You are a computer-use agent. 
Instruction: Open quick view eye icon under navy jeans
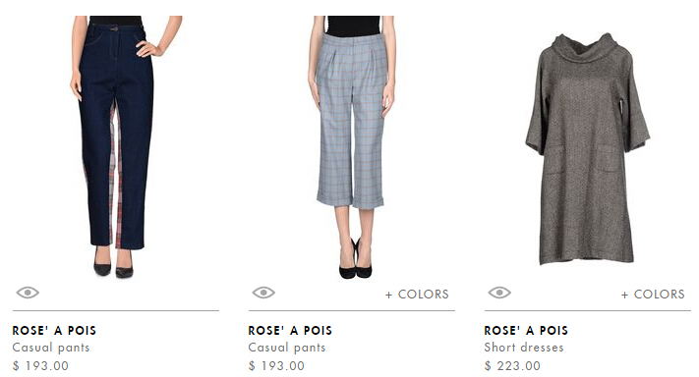[28, 293]
